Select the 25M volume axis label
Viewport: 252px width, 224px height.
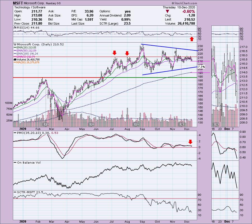(9, 121)
